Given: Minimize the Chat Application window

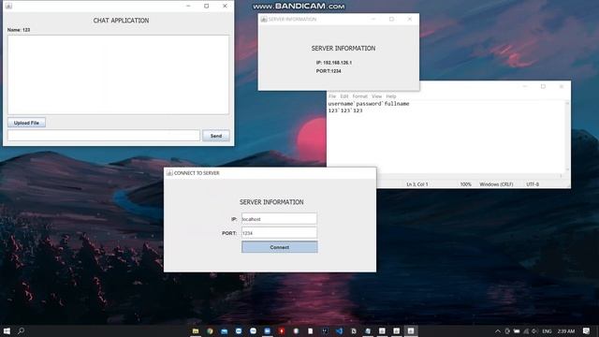Looking at the screenshot, I should pyautogui.click(x=188, y=6).
